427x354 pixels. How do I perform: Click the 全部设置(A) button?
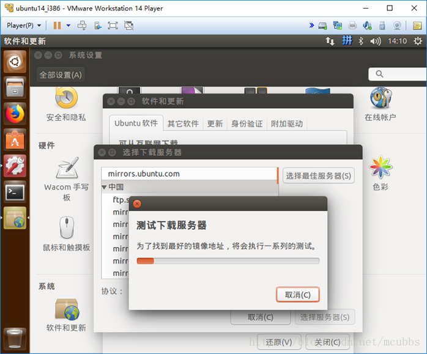pyautogui.click(x=61, y=75)
